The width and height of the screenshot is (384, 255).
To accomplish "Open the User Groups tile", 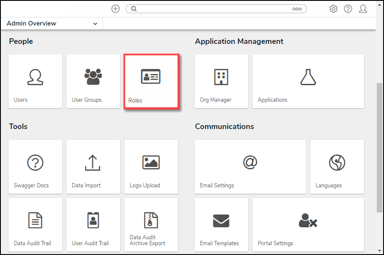I will pyautogui.click(x=93, y=81).
